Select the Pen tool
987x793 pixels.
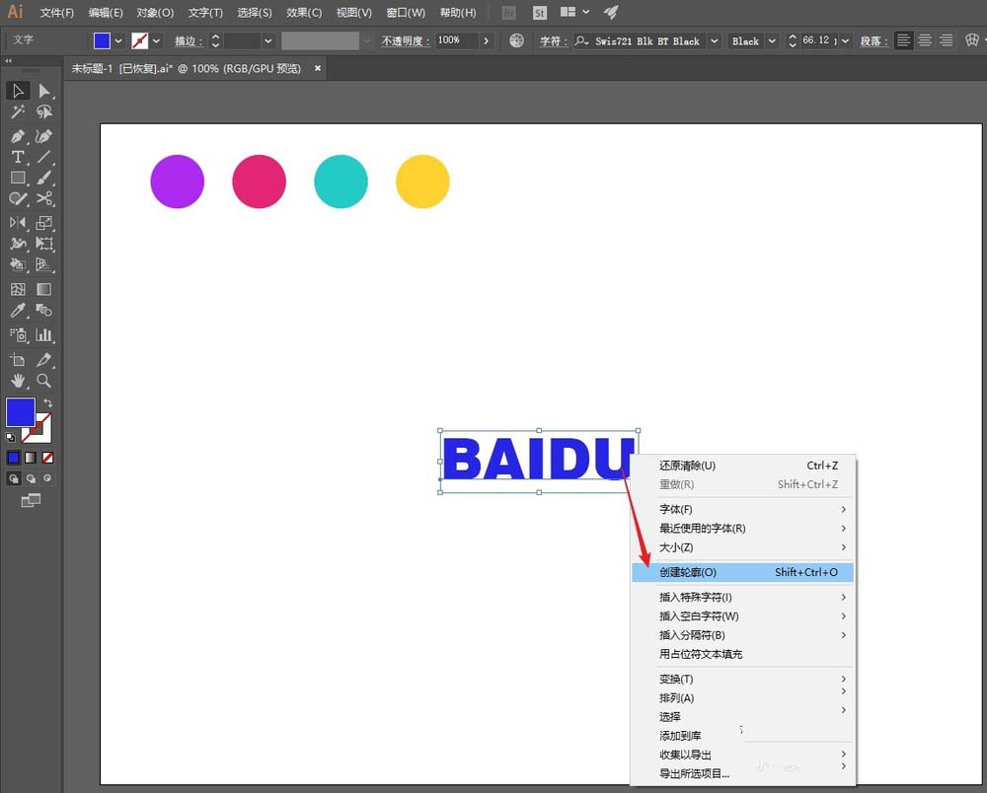pyautogui.click(x=18, y=136)
